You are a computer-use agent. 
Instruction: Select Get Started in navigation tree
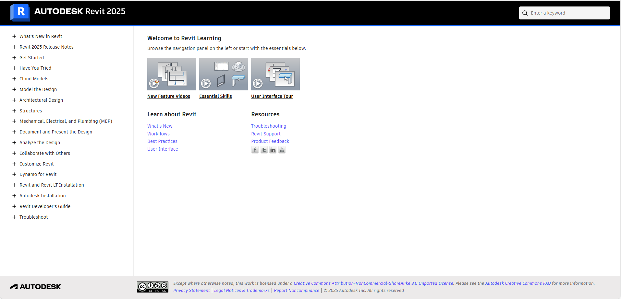(31, 58)
